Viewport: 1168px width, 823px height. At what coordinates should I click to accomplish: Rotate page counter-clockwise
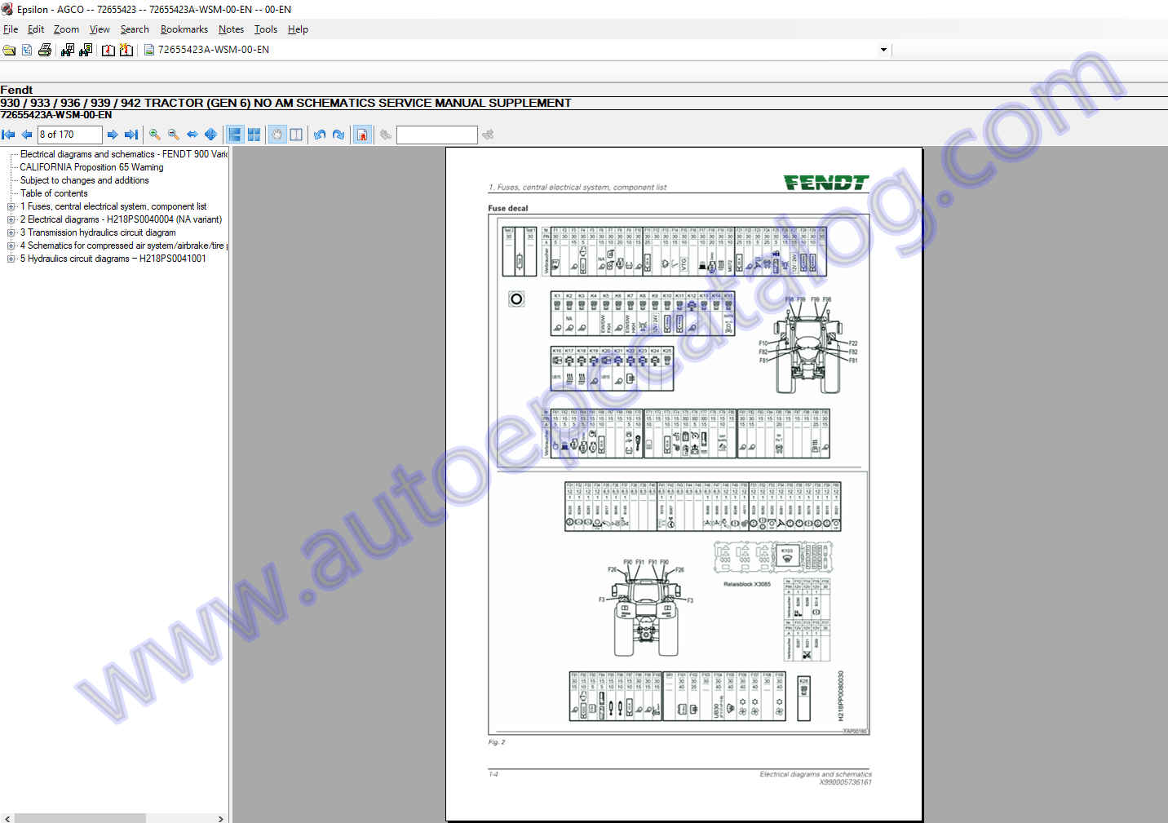(320, 135)
